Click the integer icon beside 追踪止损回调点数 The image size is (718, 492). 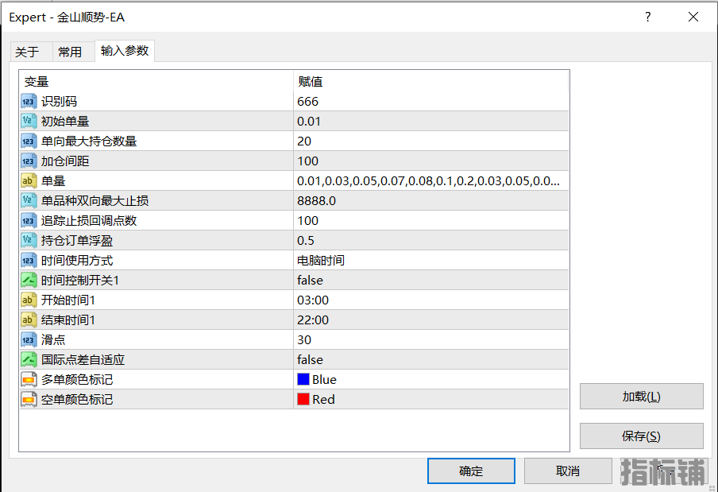(x=29, y=220)
